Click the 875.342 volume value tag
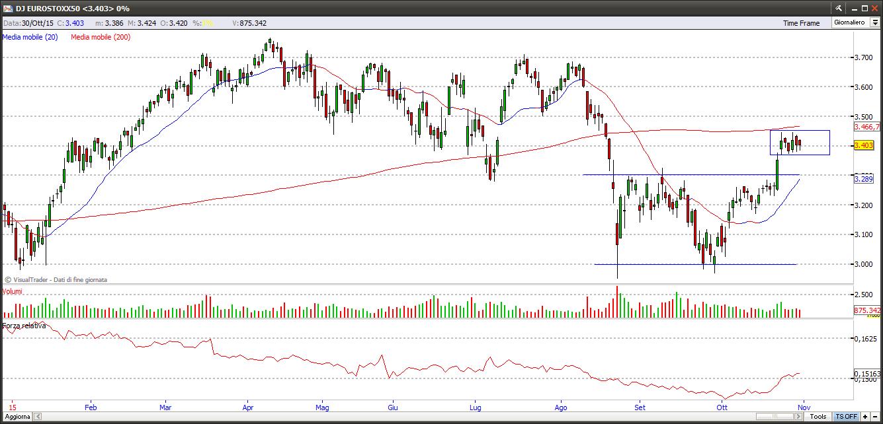The height and width of the screenshot is (424, 883). [x=867, y=310]
